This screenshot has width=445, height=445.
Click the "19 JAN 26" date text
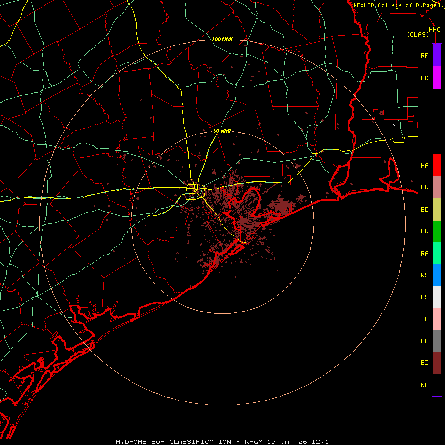point(287,442)
